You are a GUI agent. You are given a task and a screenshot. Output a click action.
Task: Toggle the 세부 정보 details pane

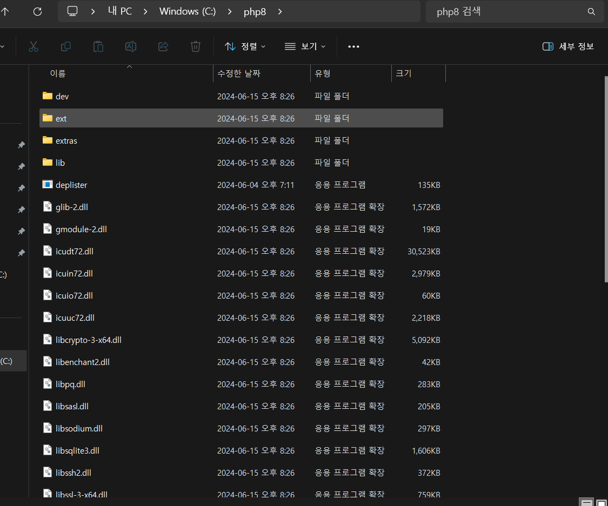click(568, 46)
